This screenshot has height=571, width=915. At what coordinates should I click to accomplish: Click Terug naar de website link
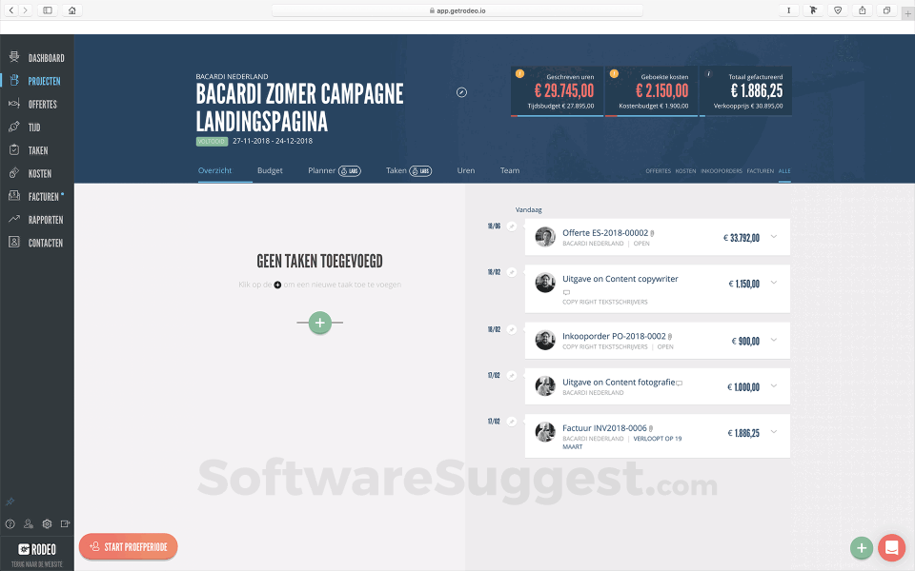point(37,564)
